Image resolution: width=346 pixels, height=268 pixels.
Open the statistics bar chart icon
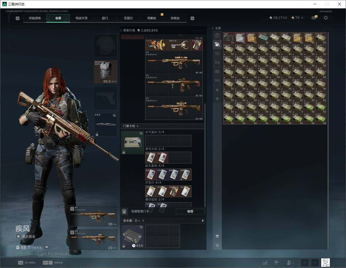(x=265, y=262)
